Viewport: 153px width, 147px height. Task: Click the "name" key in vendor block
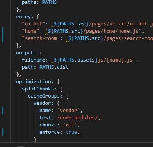(45, 111)
